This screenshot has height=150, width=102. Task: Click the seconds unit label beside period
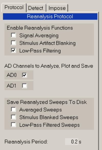click(80, 142)
